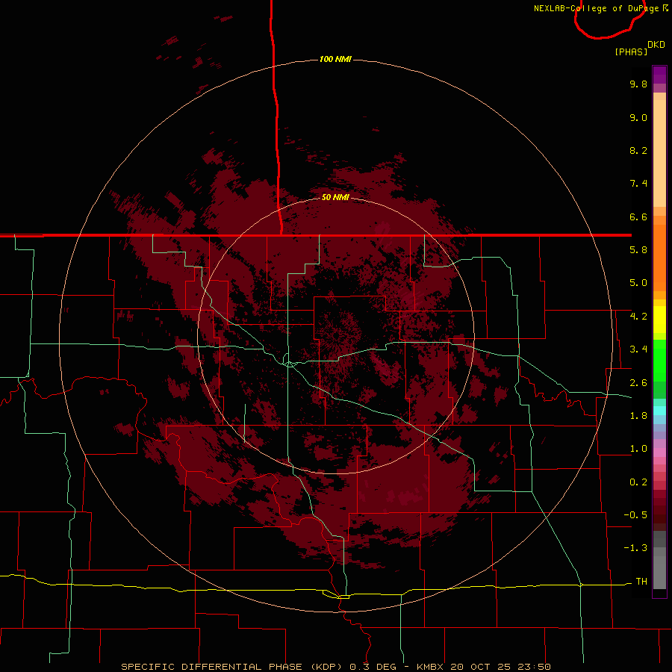Click the 0.3 DEG tilt text in caption
Viewport: 672px width, 672px height.
pyautogui.click(x=374, y=667)
